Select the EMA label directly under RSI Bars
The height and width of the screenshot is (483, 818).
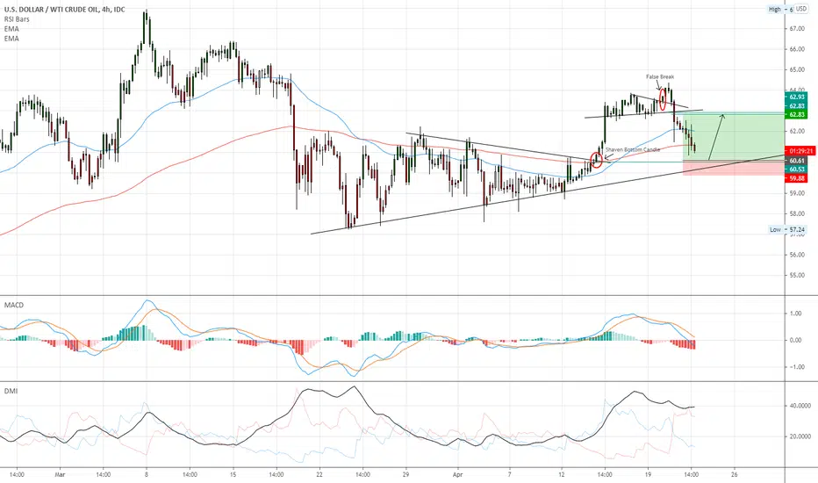click(x=11, y=29)
